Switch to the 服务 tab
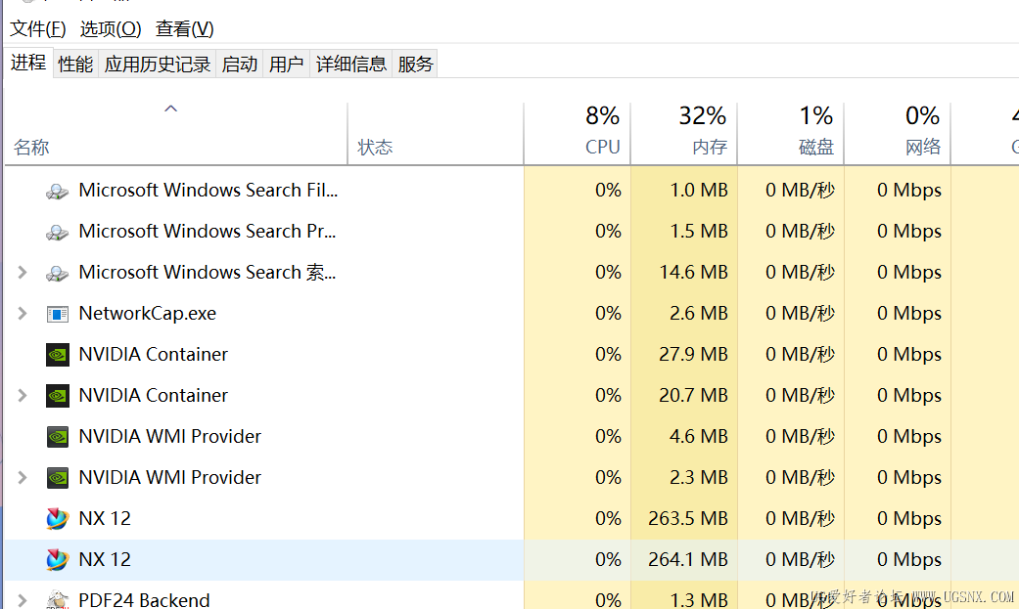Image resolution: width=1019 pixels, height=609 pixels. click(x=415, y=65)
